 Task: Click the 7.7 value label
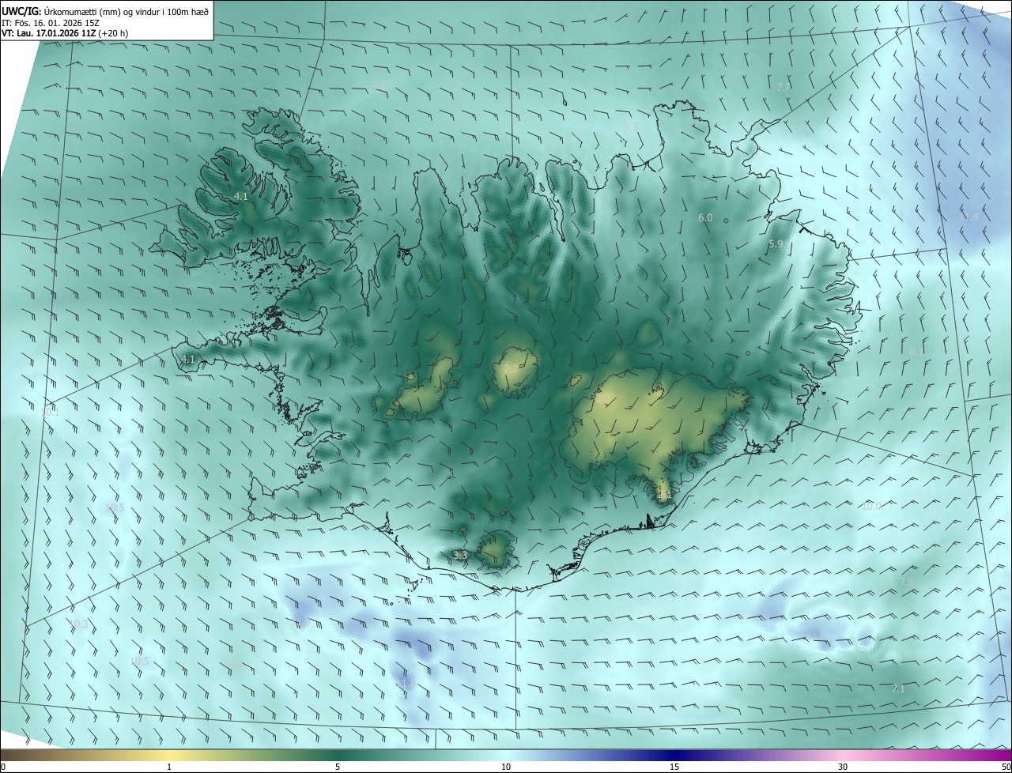coord(783,87)
